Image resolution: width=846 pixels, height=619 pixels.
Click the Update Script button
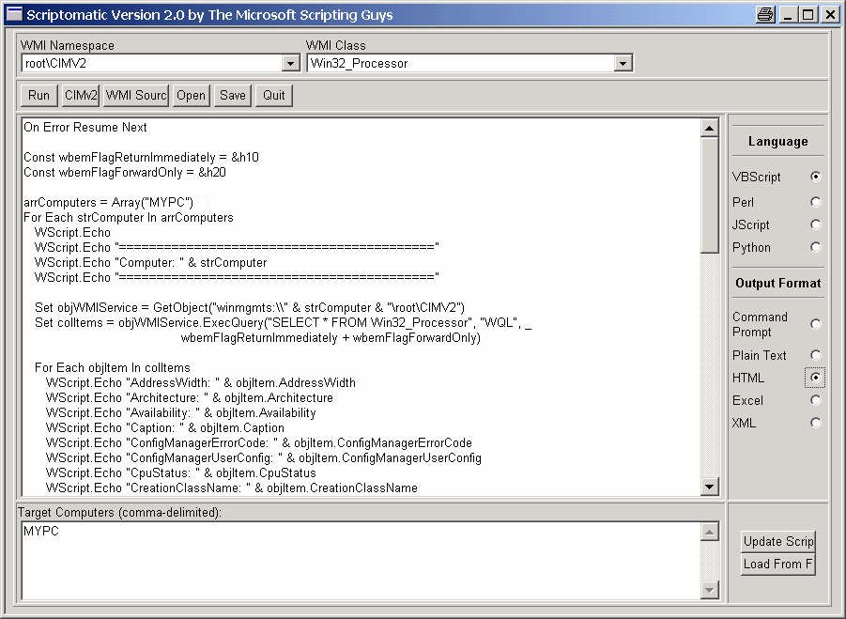778,541
